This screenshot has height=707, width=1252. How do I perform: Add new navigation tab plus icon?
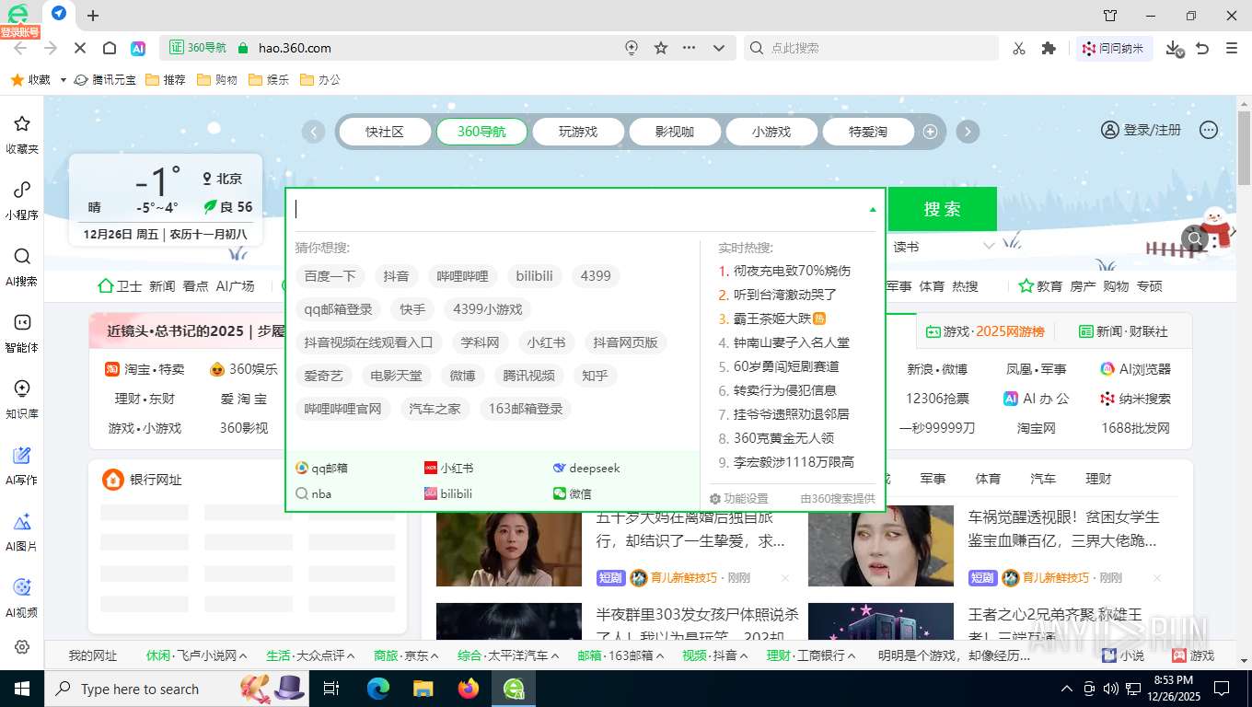coord(930,132)
